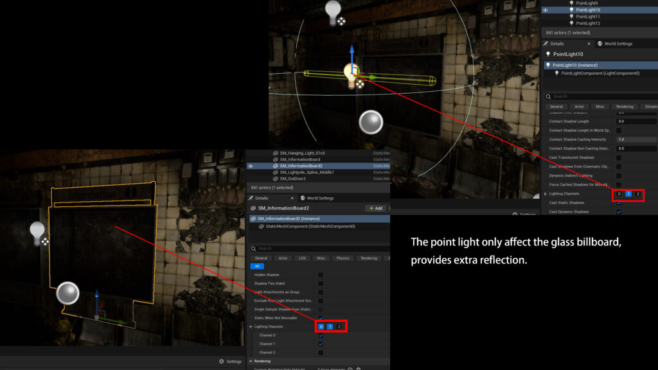
Task: Filter InformationBoard2 details by Physics
Action: coord(343,258)
